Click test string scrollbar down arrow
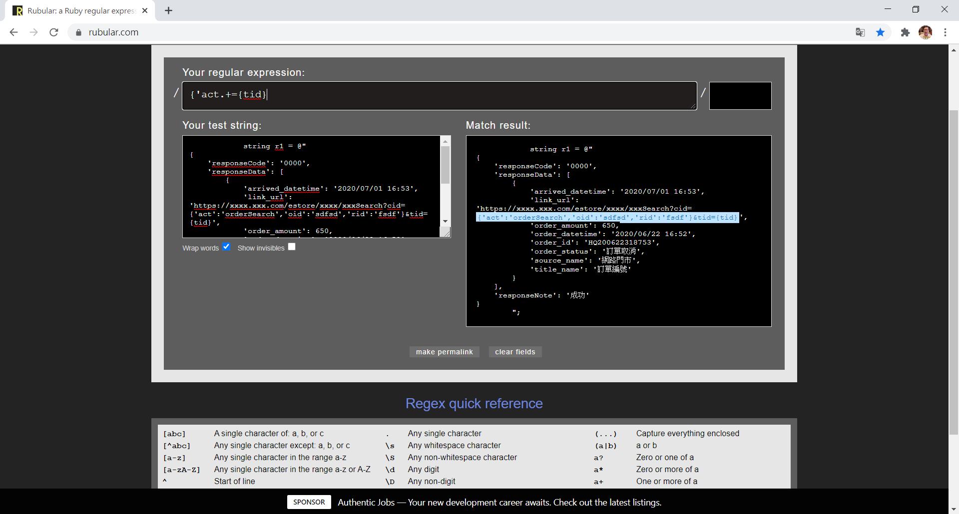959x514 pixels. coord(445,221)
